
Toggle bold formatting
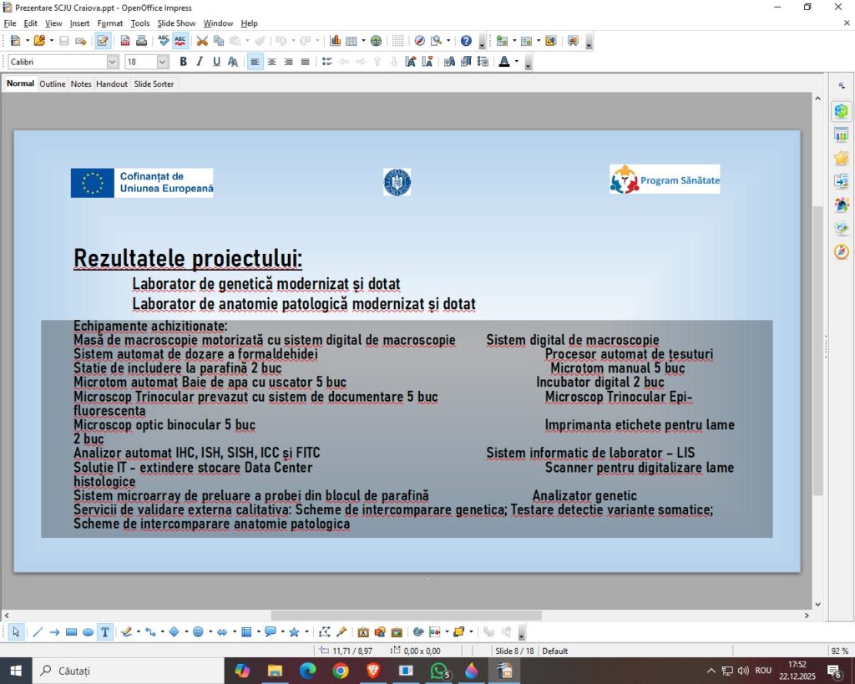coord(183,62)
